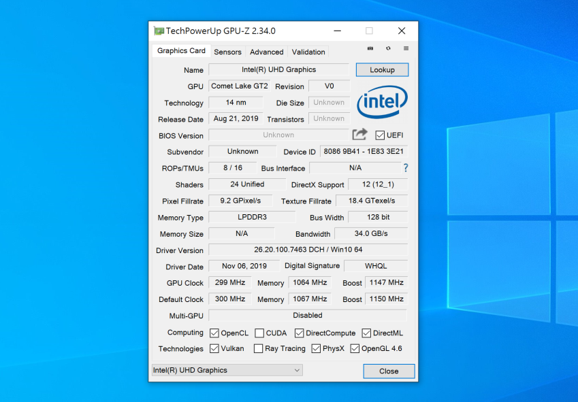Click the Texture Fillrate value 18.4 GTexel/s

(372, 201)
